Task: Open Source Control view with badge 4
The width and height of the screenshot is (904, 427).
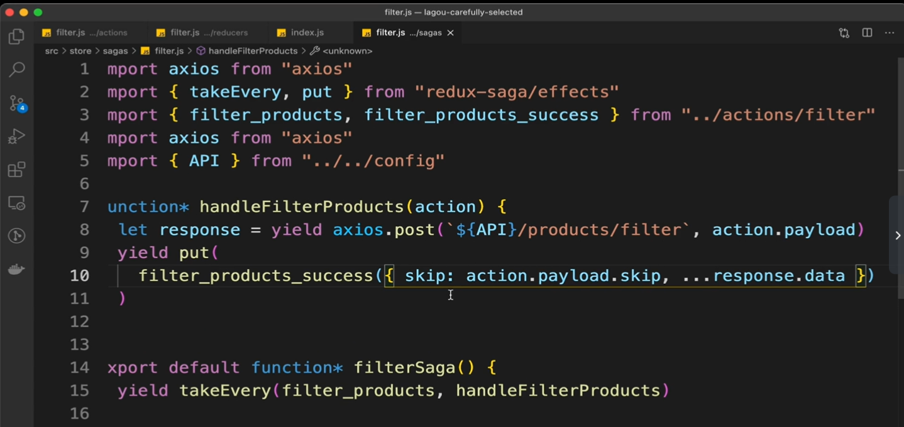Action: coord(17,103)
